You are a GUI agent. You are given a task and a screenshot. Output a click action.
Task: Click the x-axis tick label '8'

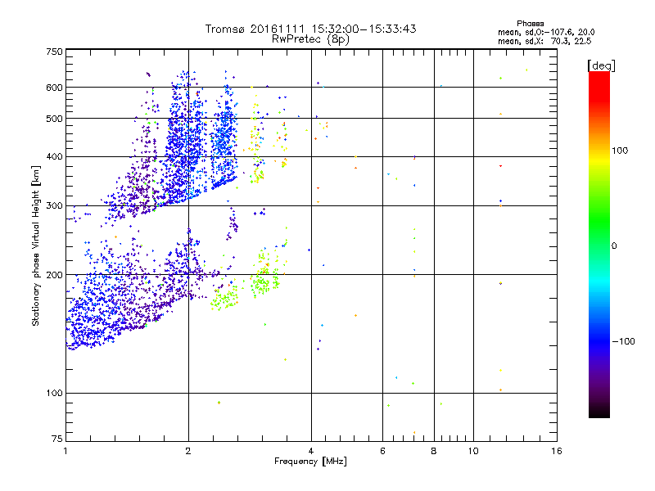tap(434, 451)
